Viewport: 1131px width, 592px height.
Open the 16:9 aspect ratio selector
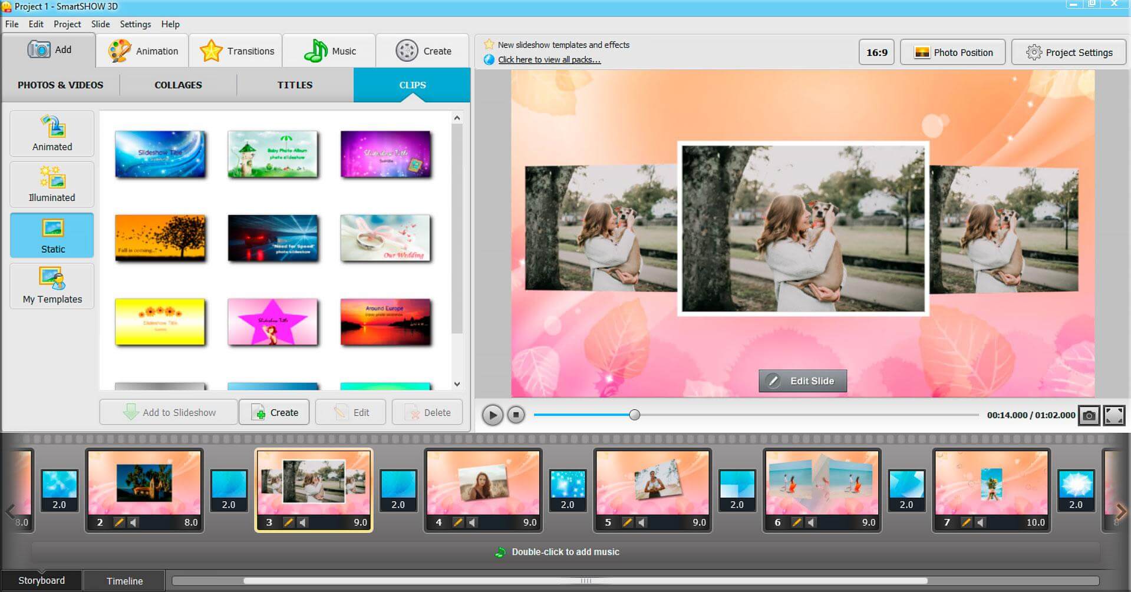(x=876, y=52)
